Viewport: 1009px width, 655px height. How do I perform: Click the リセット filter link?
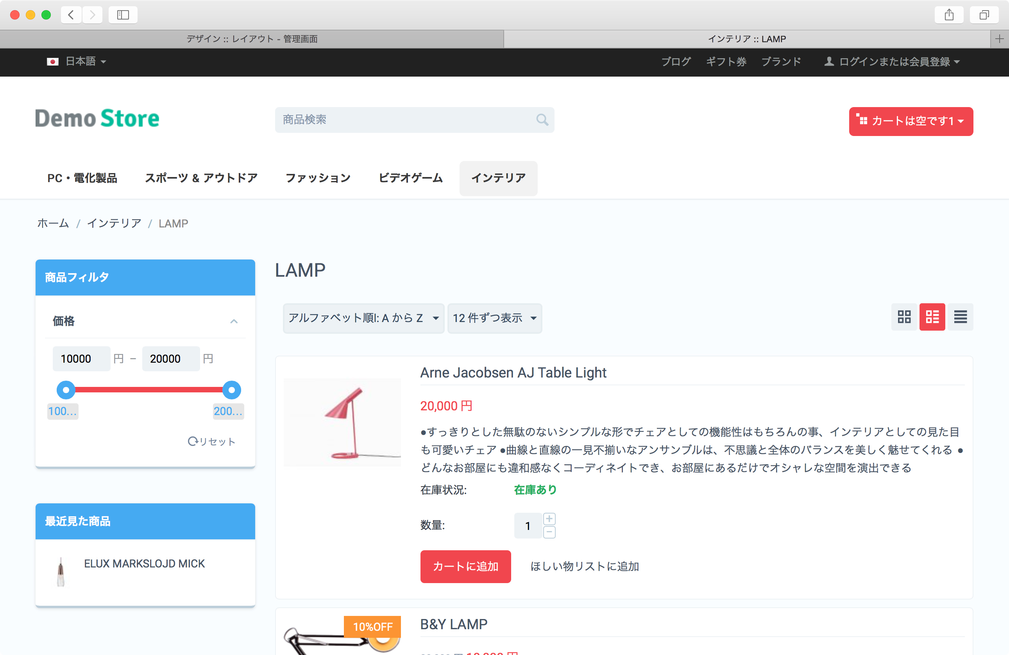(x=211, y=441)
